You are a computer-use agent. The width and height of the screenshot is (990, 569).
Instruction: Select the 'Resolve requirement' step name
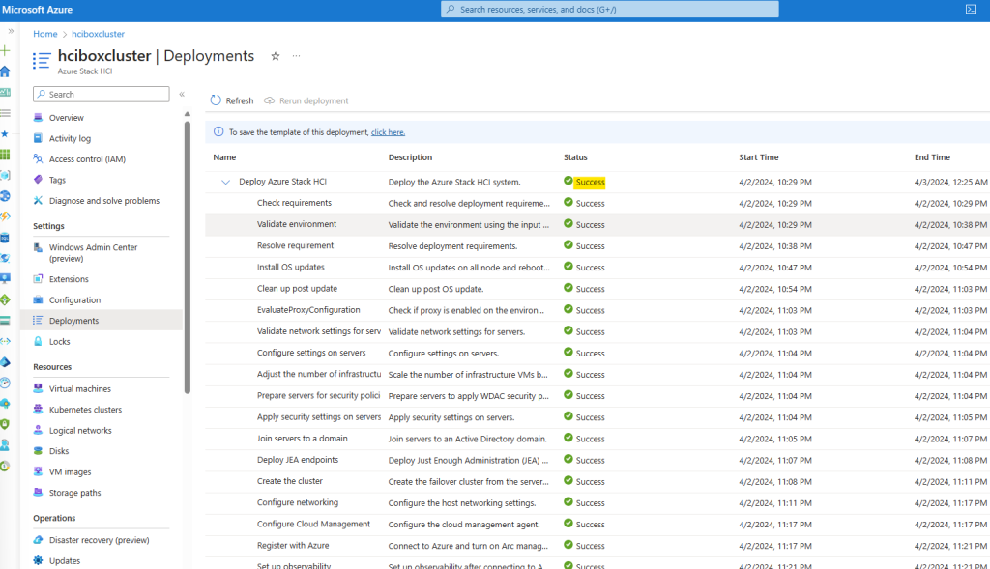296,246
